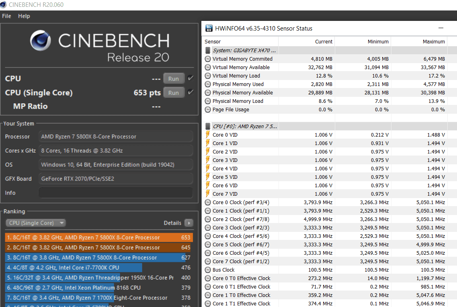Select the Ryzen 7 1700X ranking row

point(99,298)
